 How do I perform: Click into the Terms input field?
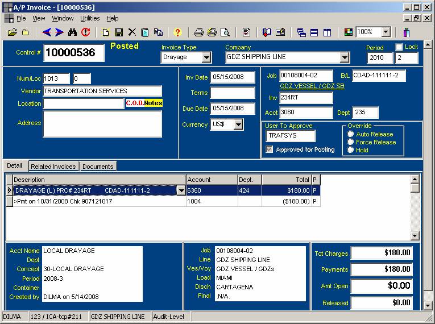233,93
